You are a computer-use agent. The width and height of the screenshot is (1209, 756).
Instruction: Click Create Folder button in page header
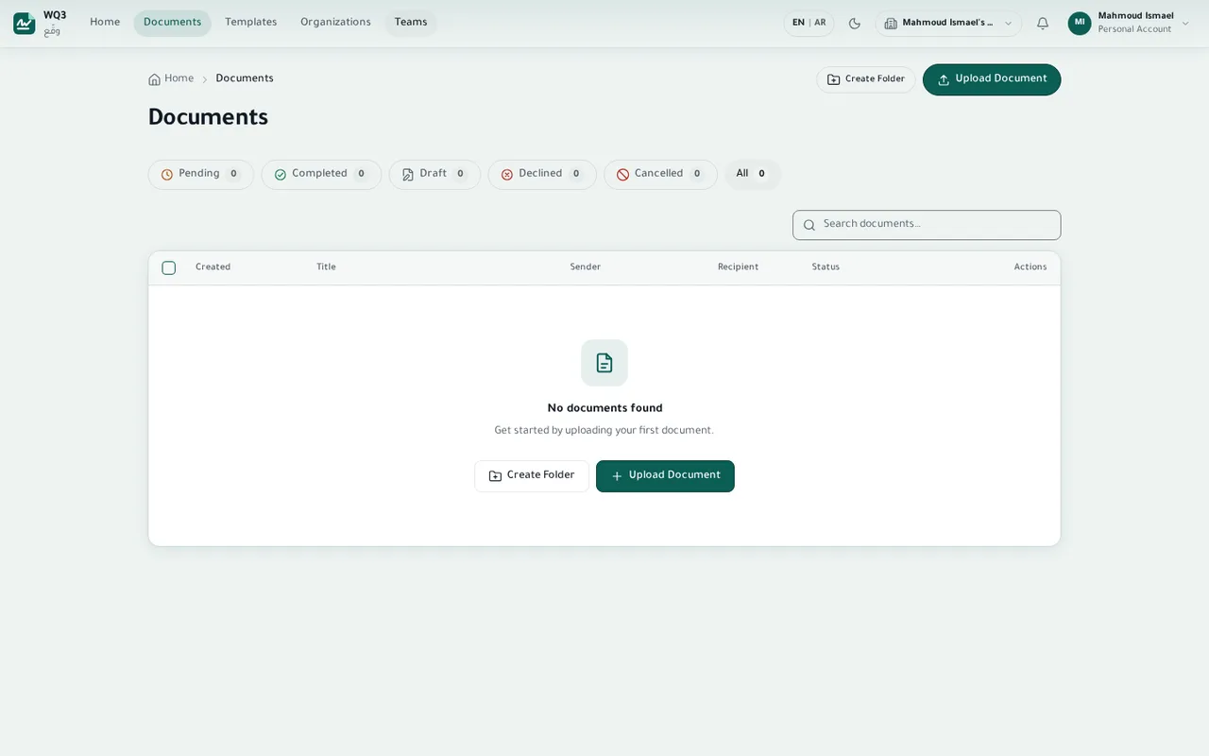click(866, 79)
